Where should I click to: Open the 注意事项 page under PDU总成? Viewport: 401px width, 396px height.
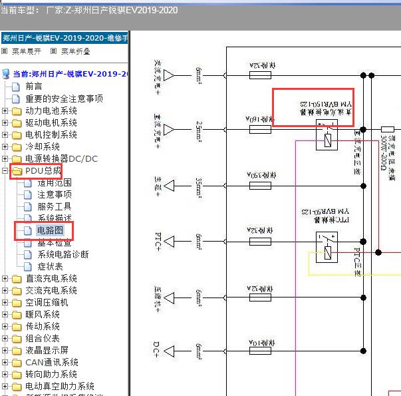[55, 194]
